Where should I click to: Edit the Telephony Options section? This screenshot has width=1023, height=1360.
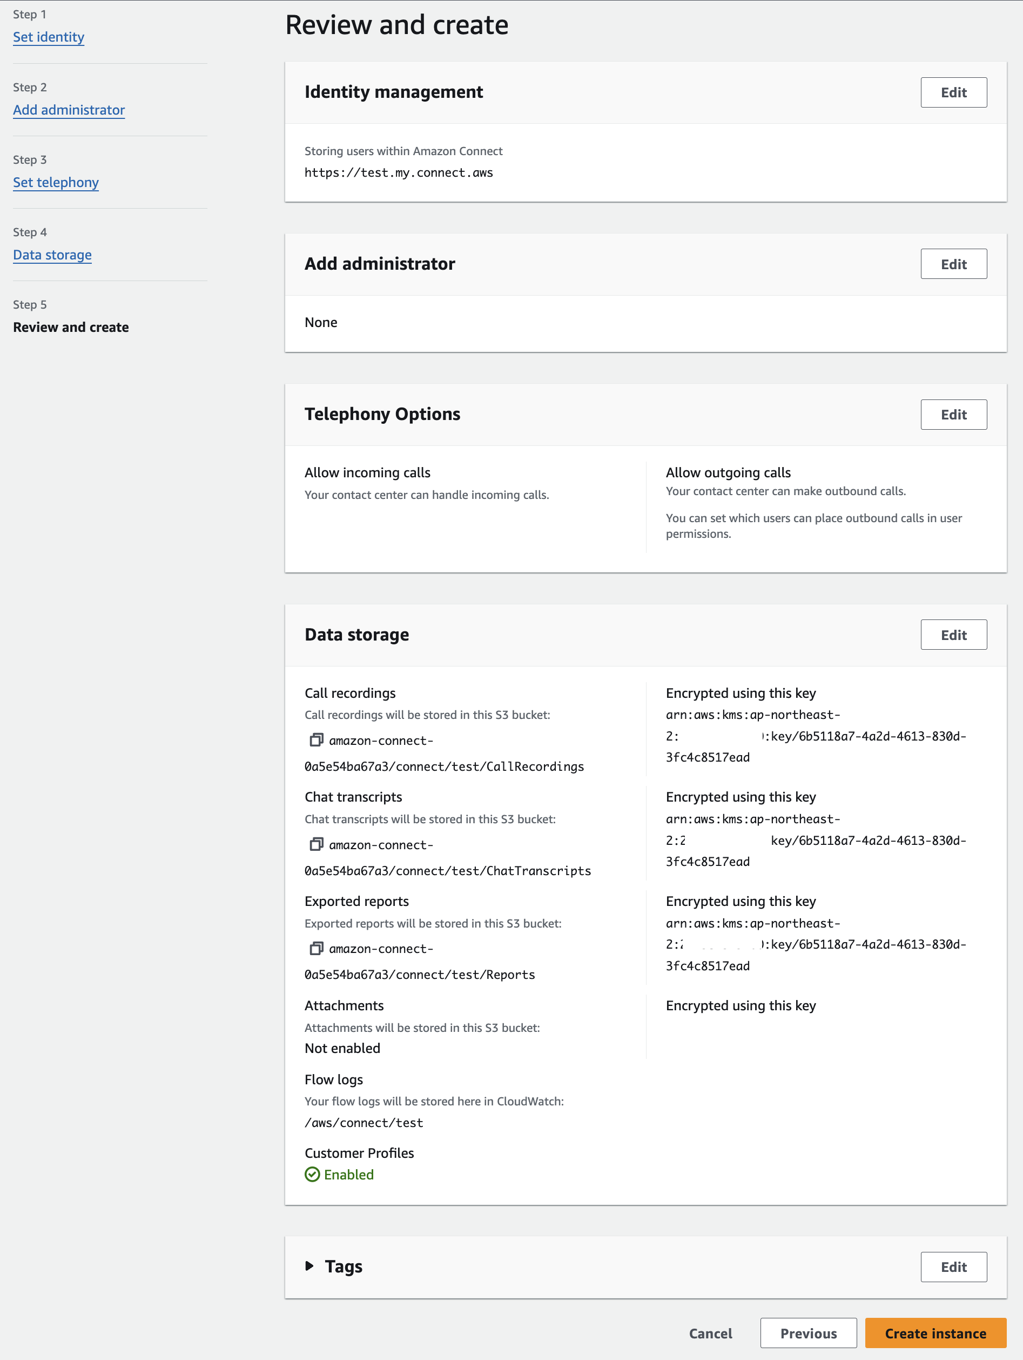(953, 415)
